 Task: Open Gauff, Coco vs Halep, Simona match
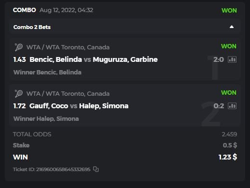click(x=79, y=106)
